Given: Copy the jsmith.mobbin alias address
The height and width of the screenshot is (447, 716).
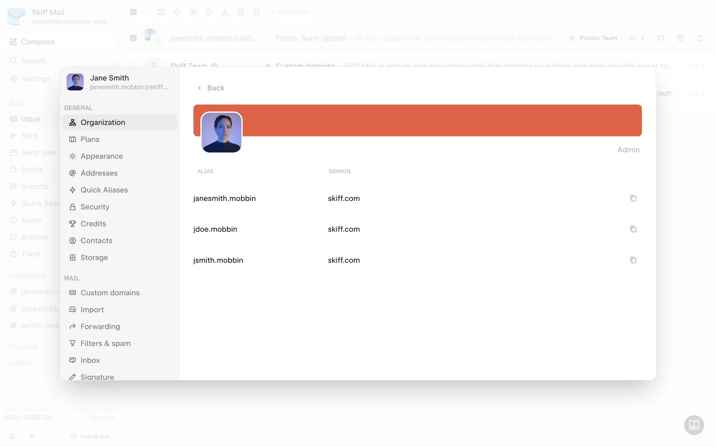Looking at the screenshot, I should [x=633, y=260].
